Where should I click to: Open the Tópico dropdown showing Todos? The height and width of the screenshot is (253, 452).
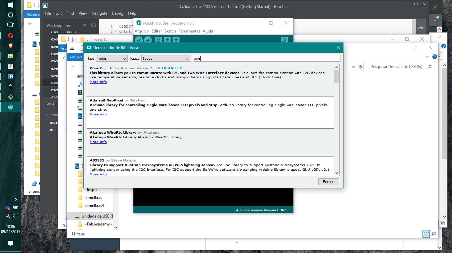[x=166, y=58]
